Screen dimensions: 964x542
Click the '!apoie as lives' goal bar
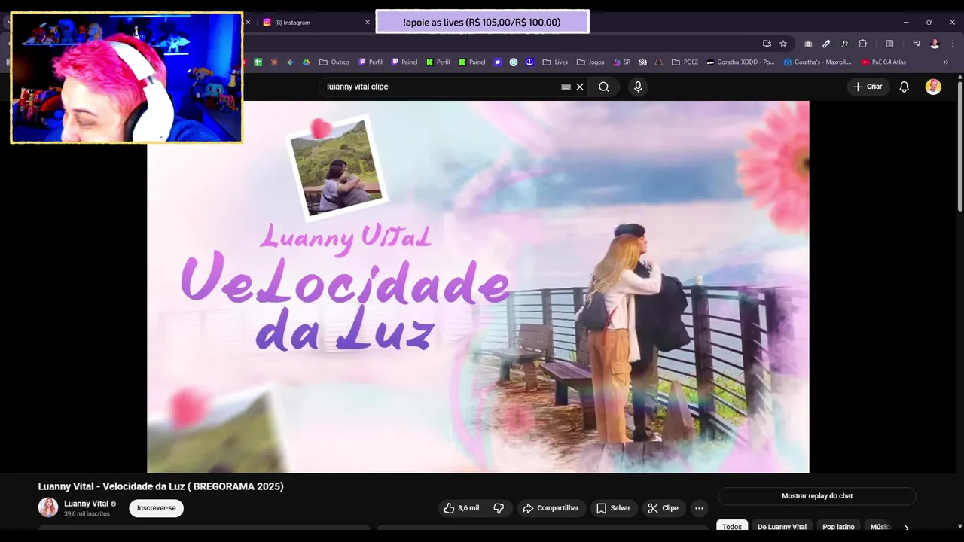coord(482,22)
